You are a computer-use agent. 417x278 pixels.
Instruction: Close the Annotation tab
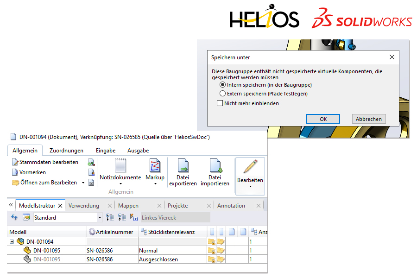coord(258,206)
